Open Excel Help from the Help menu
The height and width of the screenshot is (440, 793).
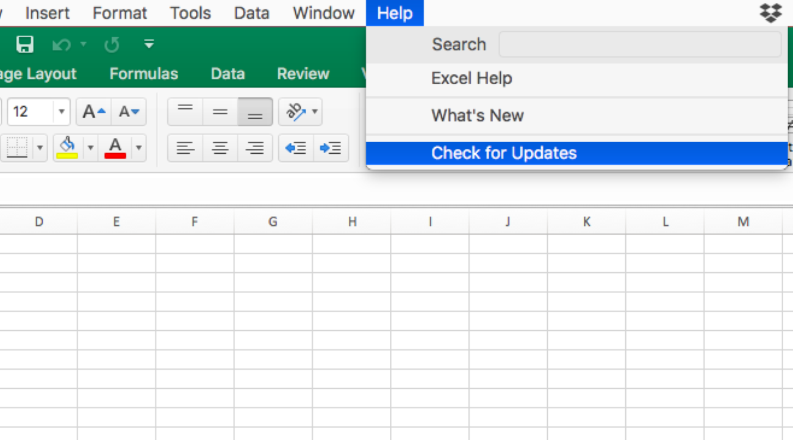coord(472,78)
